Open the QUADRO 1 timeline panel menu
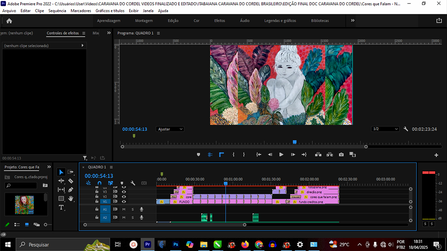Viewport: 447px width, 251px height. pos(111,167)
